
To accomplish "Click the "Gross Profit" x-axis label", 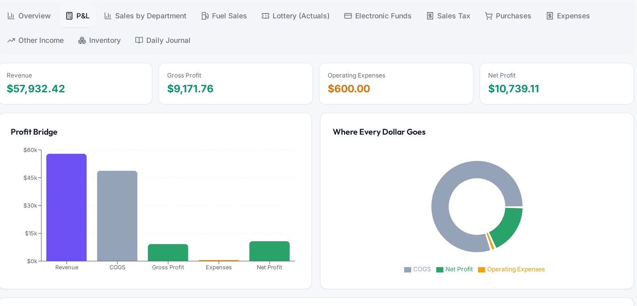I will point(168,267).
